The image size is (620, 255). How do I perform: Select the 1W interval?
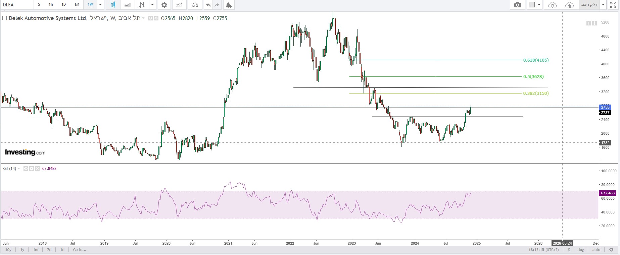(x=90, y=5)
